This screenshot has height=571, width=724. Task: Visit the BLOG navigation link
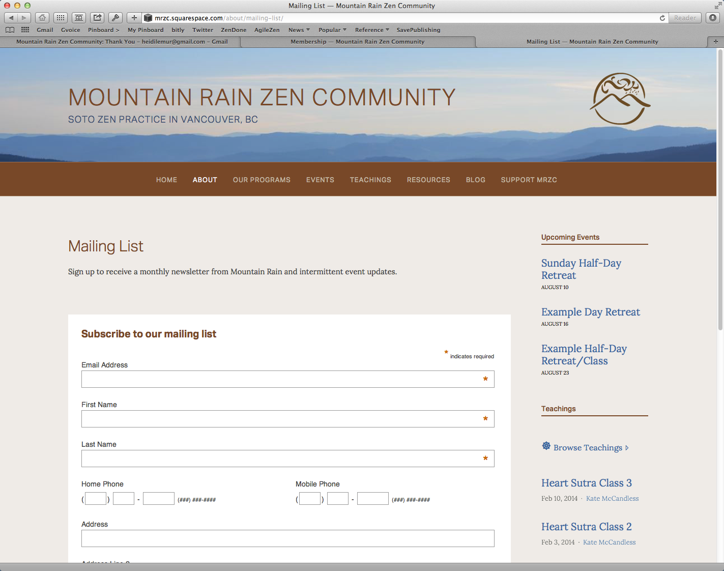point(476,180)
